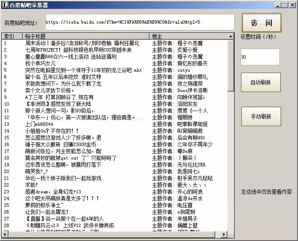Viewport: 298px width, 241px height.
Task: Select row 27 post 【直播】
Action: [x=64, y=219]
